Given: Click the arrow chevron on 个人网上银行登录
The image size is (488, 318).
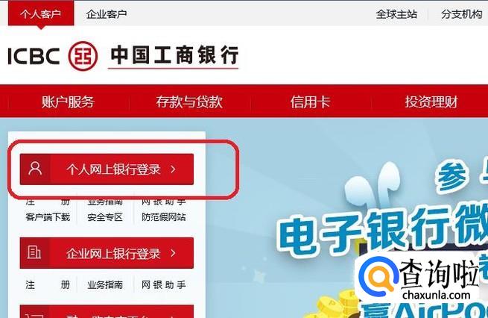Looking at the screenshot, I should coord(173,169).
